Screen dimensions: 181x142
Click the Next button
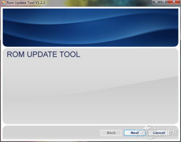(x=135, y=133)
